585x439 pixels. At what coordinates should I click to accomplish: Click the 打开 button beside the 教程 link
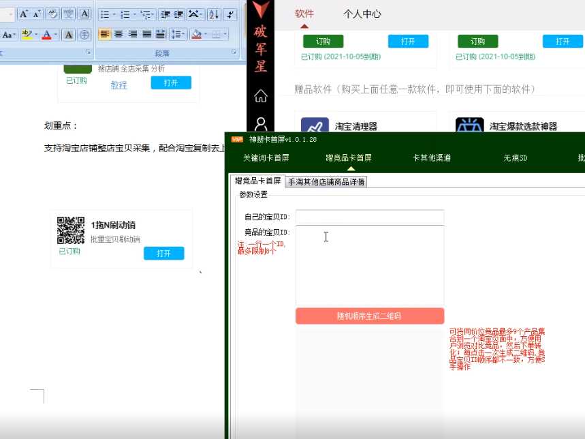171,83
